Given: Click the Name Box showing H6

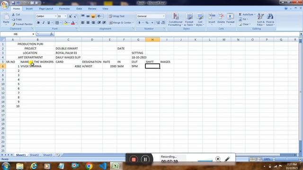Looking at the screenshot, I should click(x=16, y=34).
